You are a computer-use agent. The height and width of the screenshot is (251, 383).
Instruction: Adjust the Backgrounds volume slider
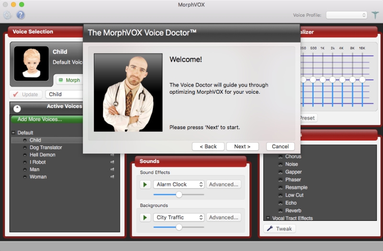[x=179, y=227]
